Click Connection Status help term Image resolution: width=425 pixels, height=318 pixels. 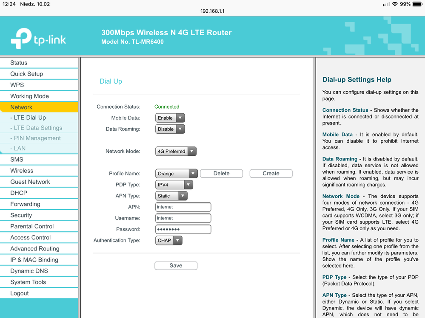coord(345,110)
